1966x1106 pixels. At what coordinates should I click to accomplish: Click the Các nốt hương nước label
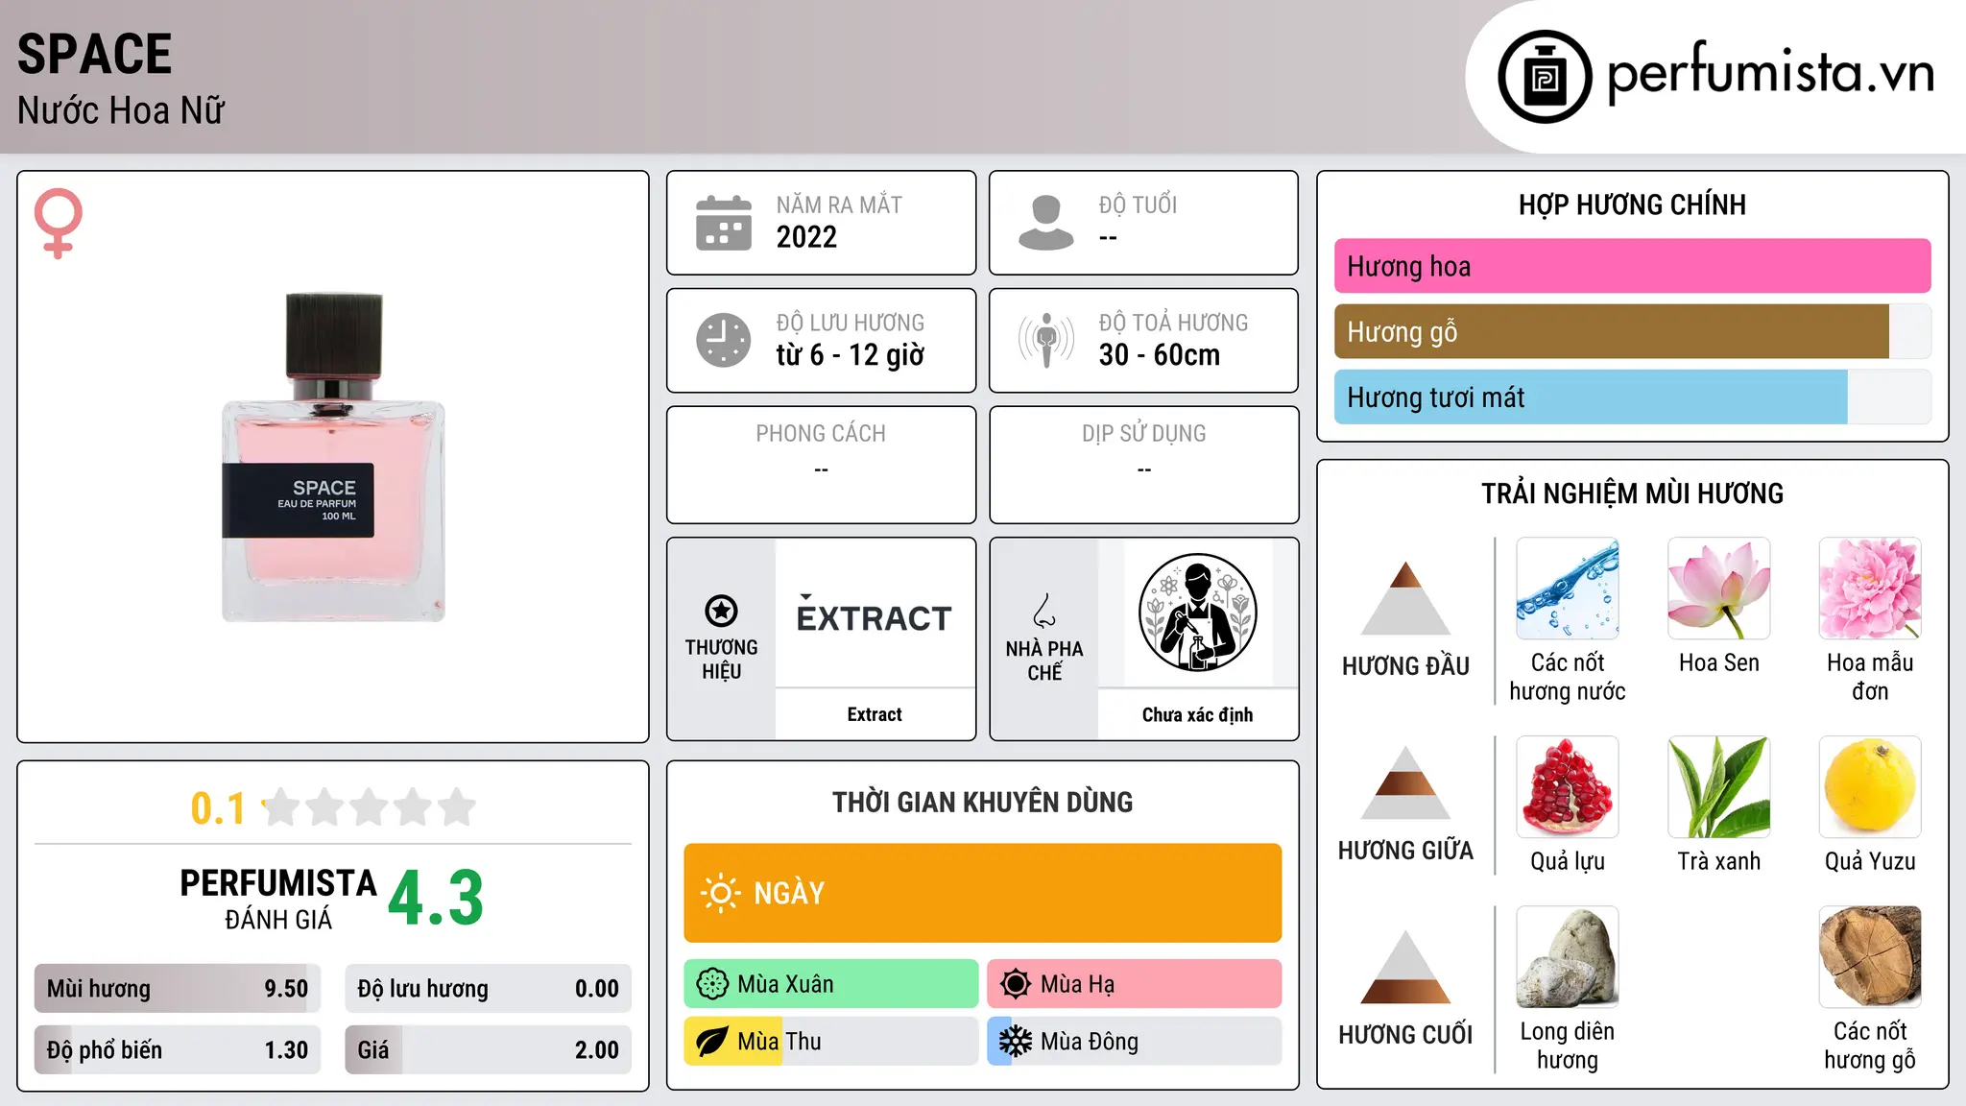(x=1568, y=677)
